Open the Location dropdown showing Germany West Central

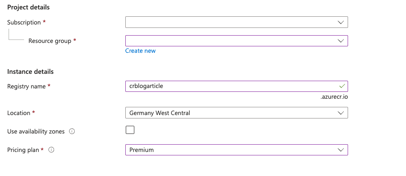pos(236,113)
